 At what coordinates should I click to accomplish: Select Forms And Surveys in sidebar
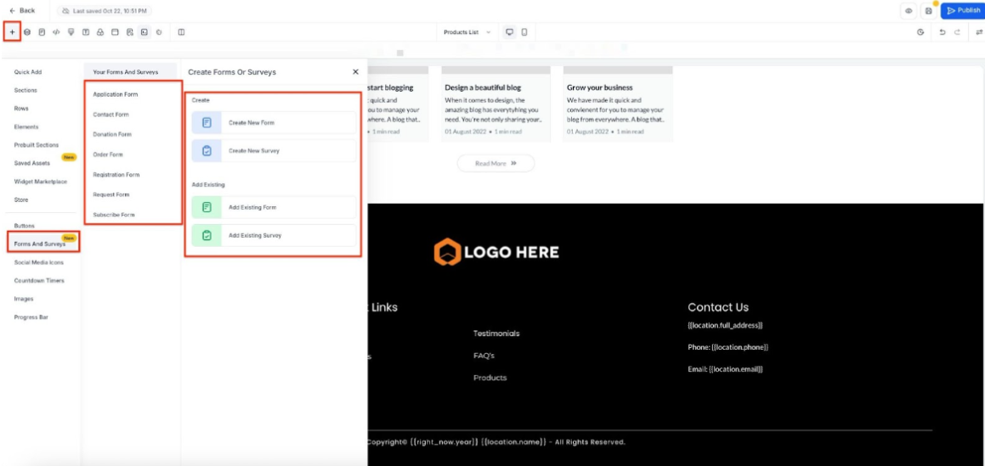click(39, 244)
